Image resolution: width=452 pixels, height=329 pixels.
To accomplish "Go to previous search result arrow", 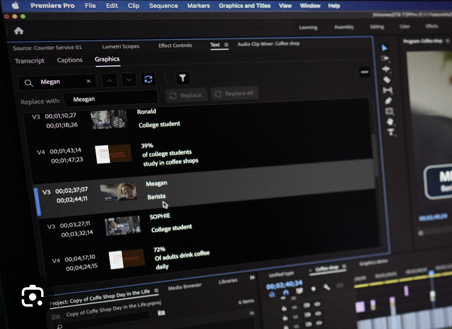I will point(109,80).
